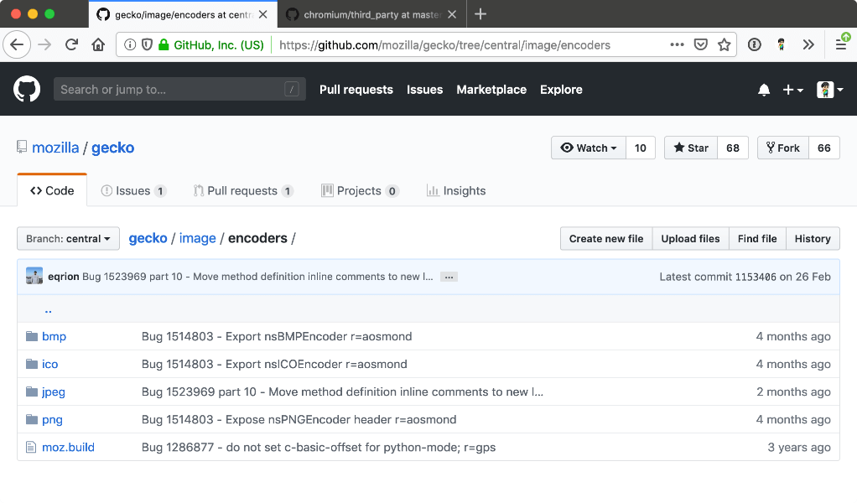The width and height of the screenshot is (857, 503).
Task: Bookmark this page with the star
Action: 724,44
